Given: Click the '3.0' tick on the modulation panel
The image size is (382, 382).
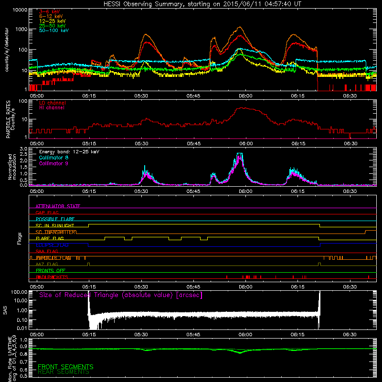Looking at the screenshot, I should pyautogui.click(x=23, y=149).
